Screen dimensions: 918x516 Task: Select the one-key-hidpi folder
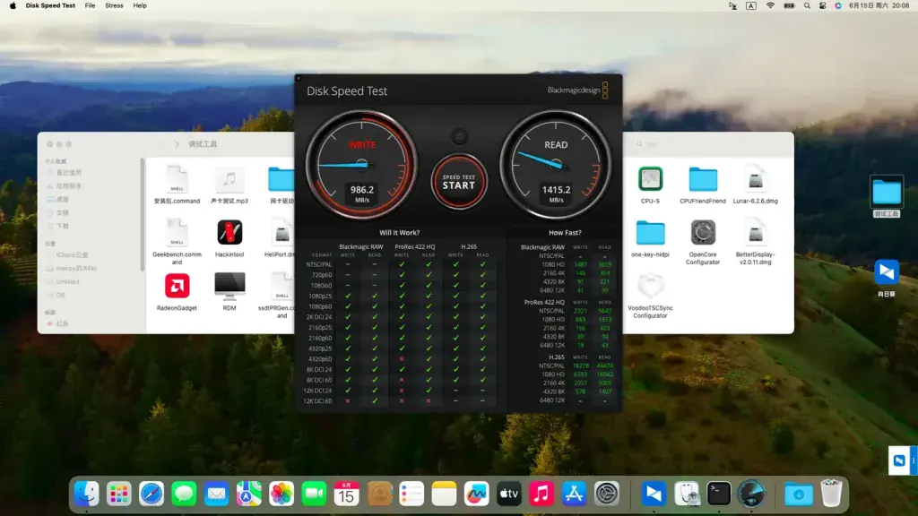coord(651,238)
